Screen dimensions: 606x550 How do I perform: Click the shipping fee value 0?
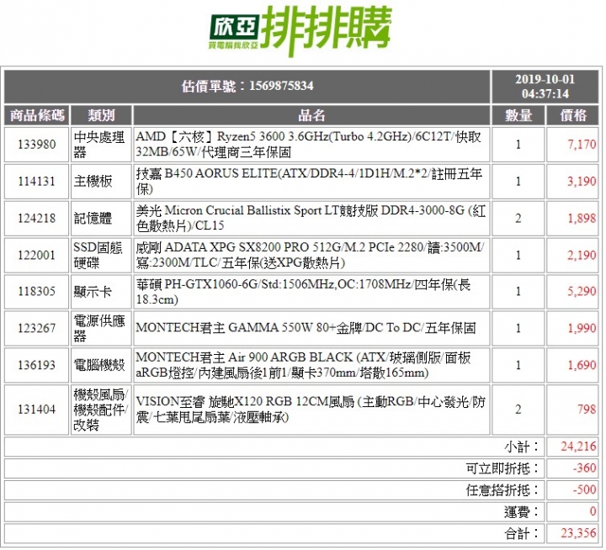pyautogui.click(x=593, y=512)
